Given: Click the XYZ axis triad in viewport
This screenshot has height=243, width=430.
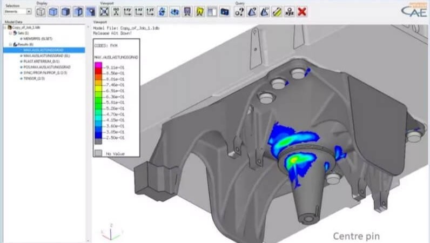Looking at the screenshot, I should click(109, 233).
